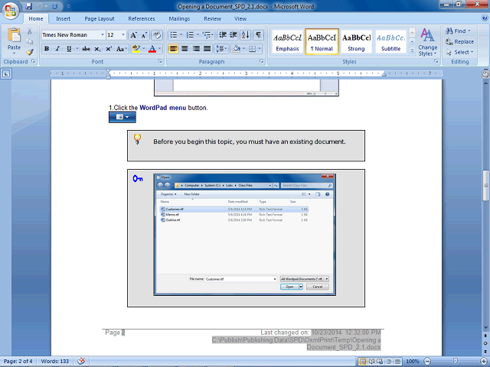Click the Cut scissors icon
The width and height of the screenshot is (490, 367).
29,31
